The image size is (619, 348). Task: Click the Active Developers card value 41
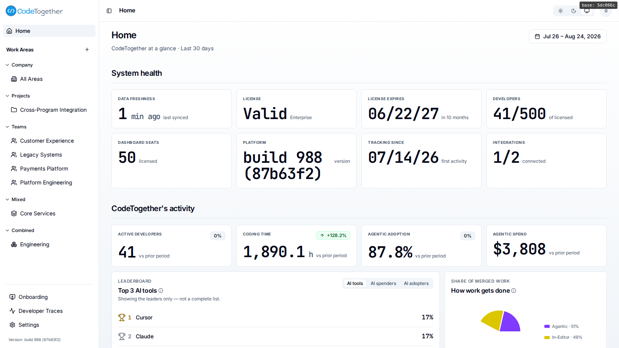127,252
